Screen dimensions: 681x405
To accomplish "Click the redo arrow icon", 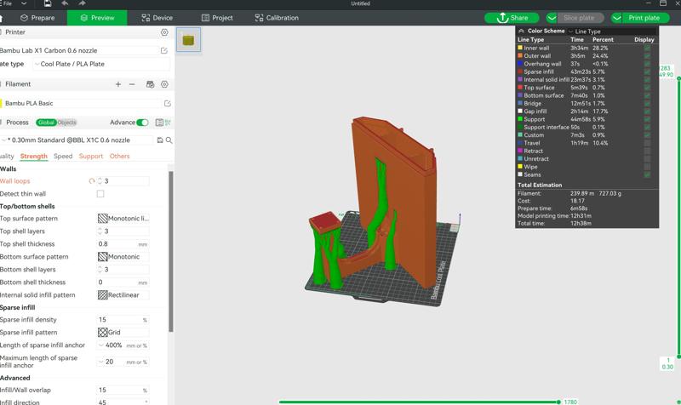I will 83,4.
